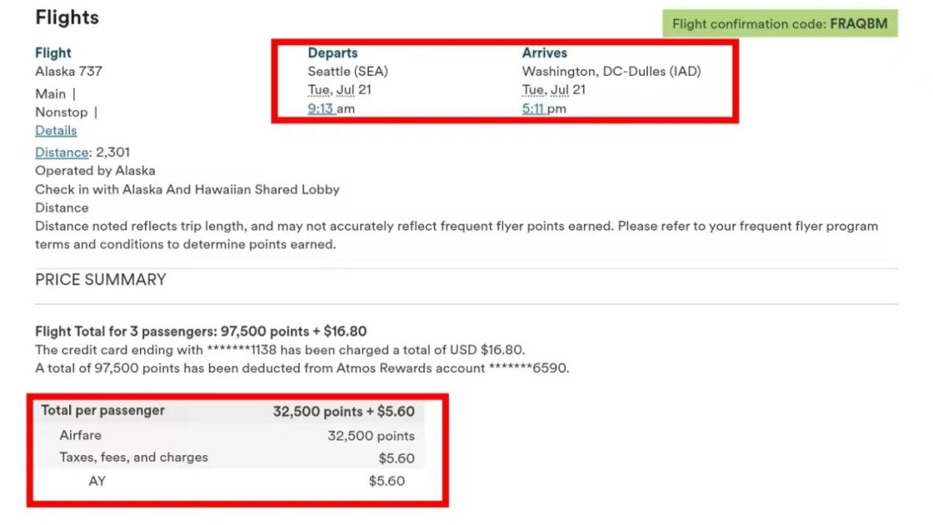Image resolution: width=933 pixels, height=525 pixels.
Task: Click the Flights heading
Action: point(67,17)
